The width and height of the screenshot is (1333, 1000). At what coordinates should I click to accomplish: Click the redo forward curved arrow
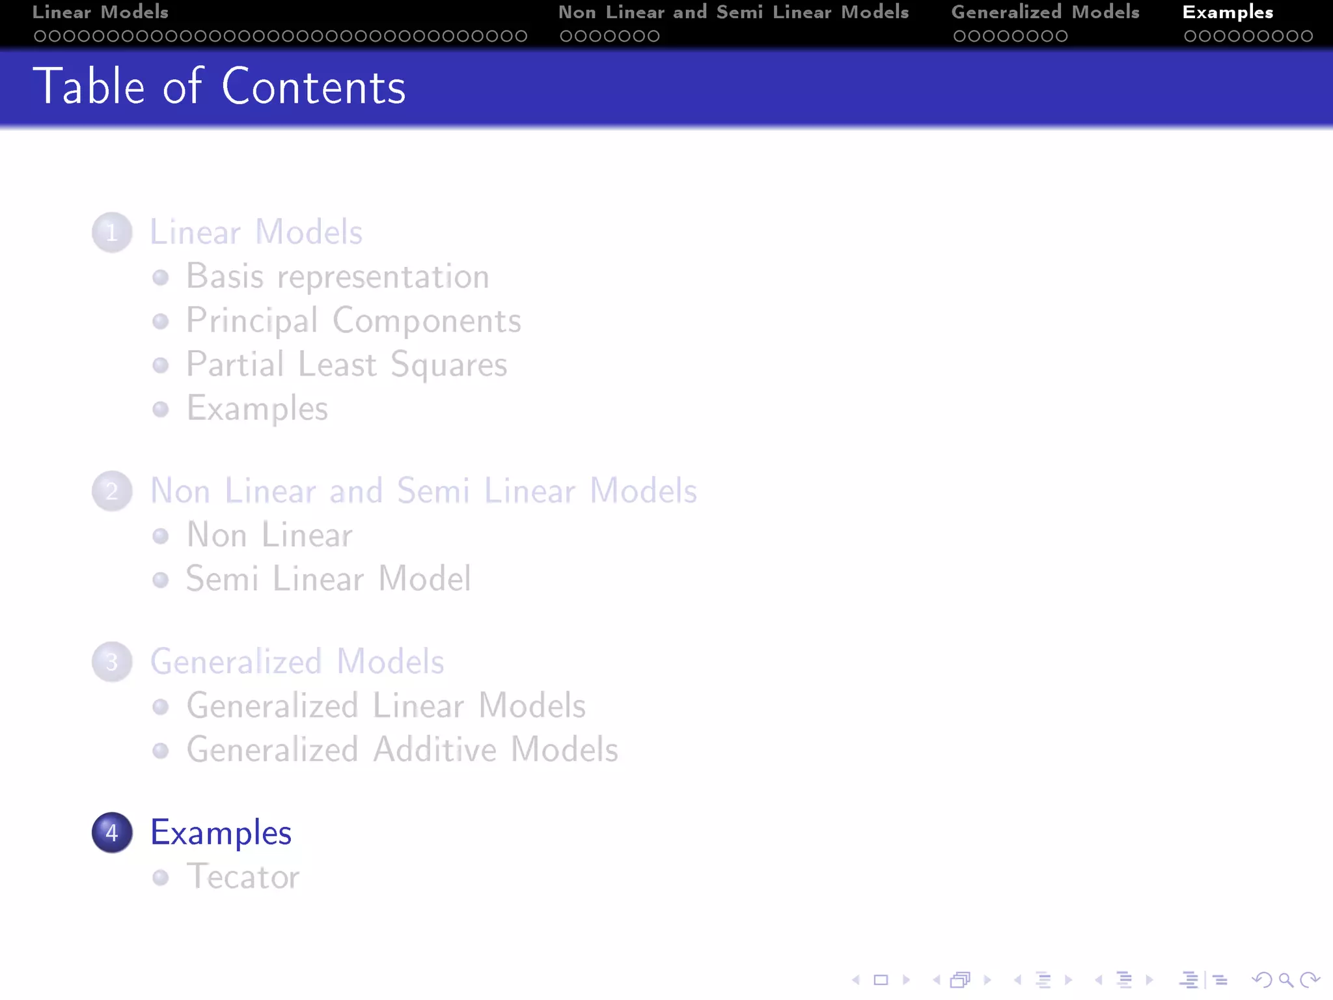tap(1310, 980)
